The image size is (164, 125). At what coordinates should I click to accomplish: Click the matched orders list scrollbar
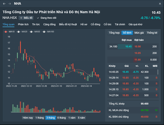coord(158,72)
